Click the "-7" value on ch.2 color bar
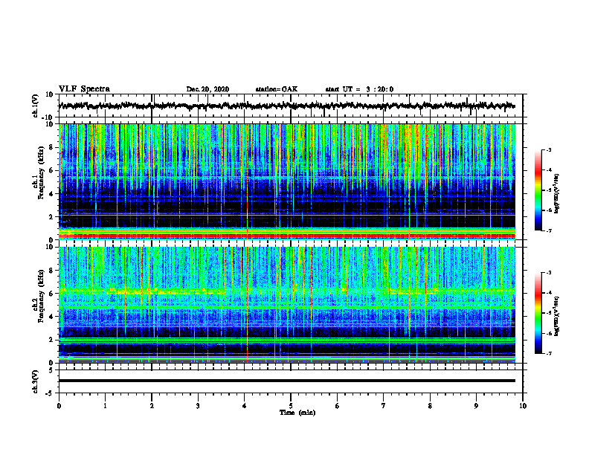This screenshot has height=455, width=589. 549,354
